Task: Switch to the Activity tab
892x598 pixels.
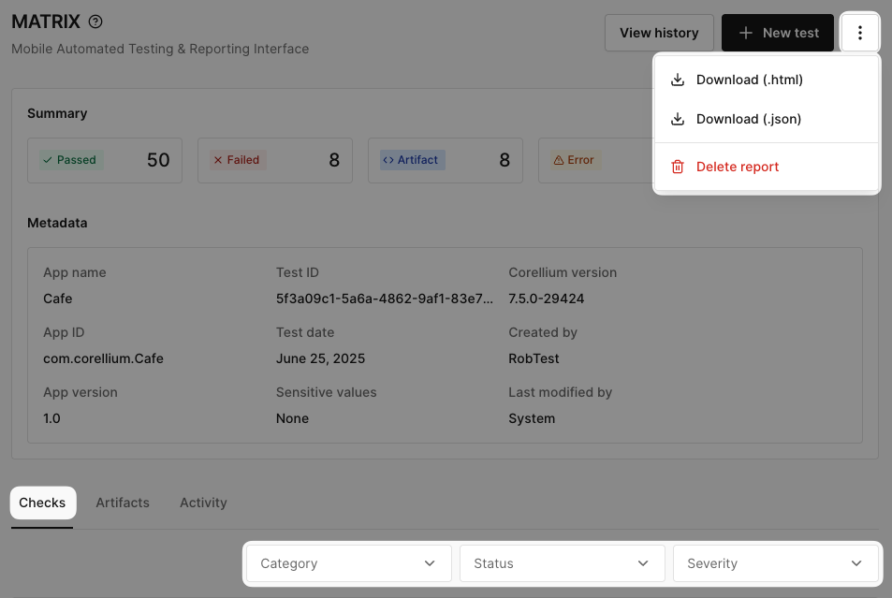Action: coord(203,503)
